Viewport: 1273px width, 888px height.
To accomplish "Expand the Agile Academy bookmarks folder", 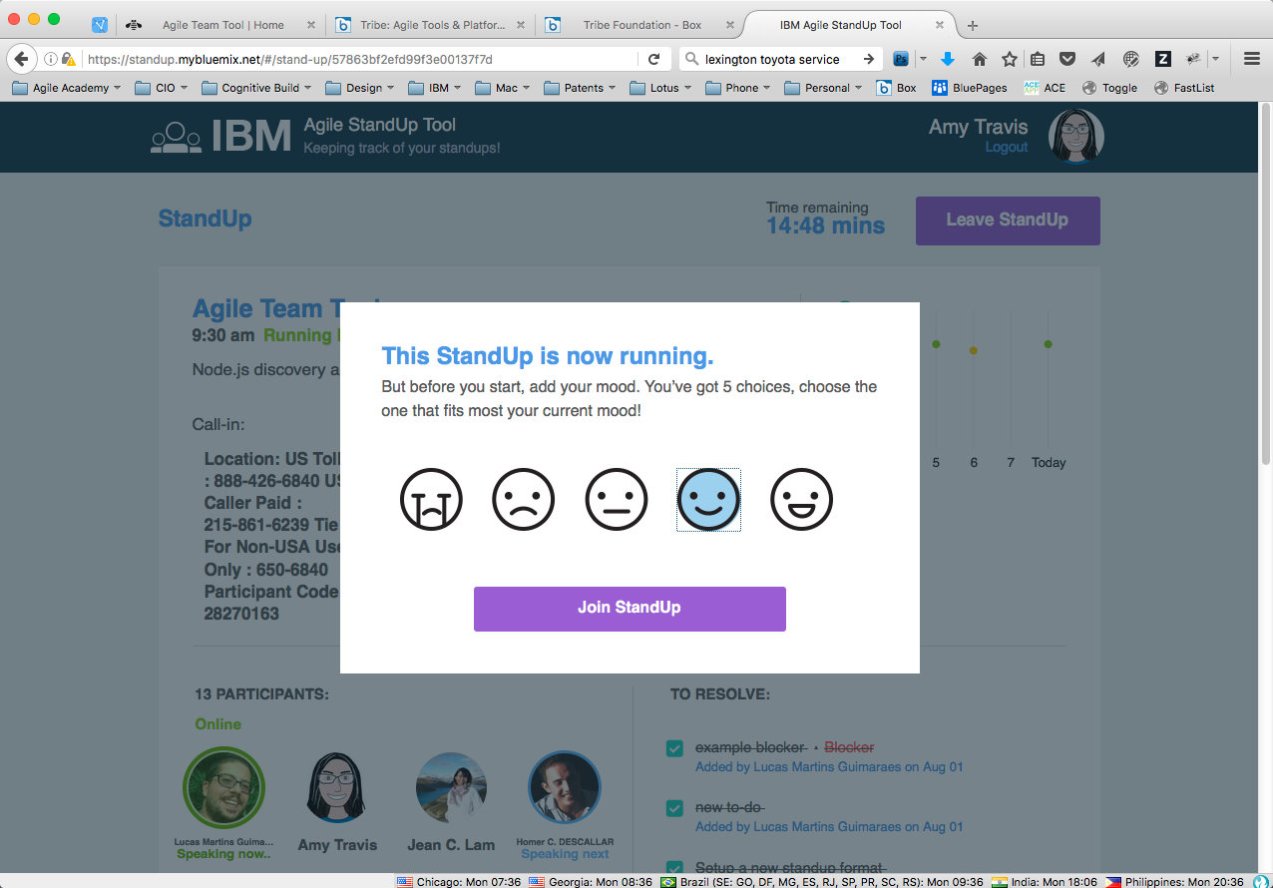I will coord(66,88).
